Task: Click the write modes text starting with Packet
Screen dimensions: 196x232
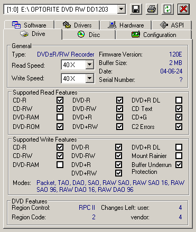Action: pyautogui.click(x=110, y=186)
